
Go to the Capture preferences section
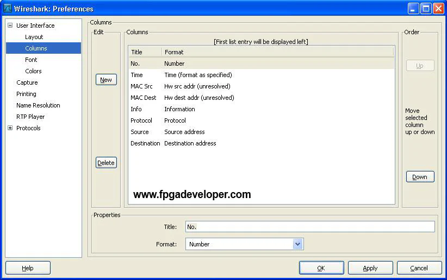pyautogui.click(x=27, y=82)
